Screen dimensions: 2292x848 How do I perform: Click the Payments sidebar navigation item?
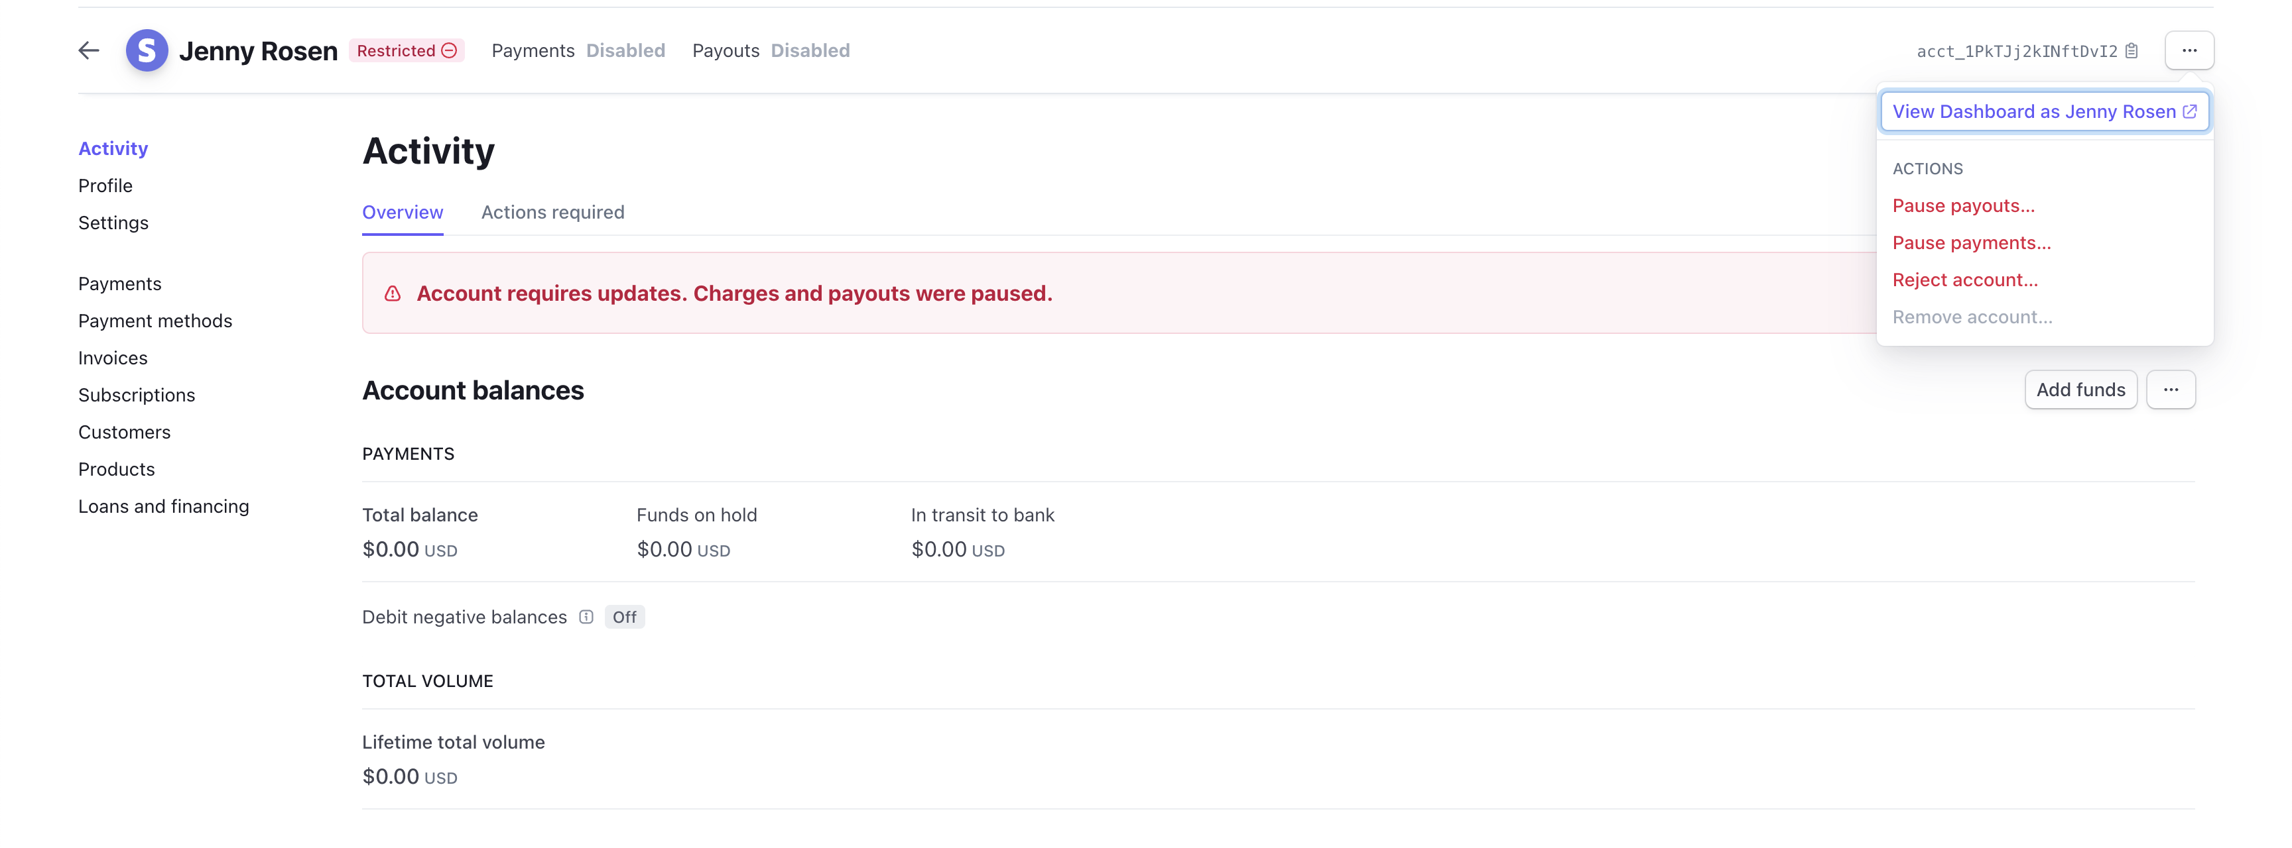[120, 280]
